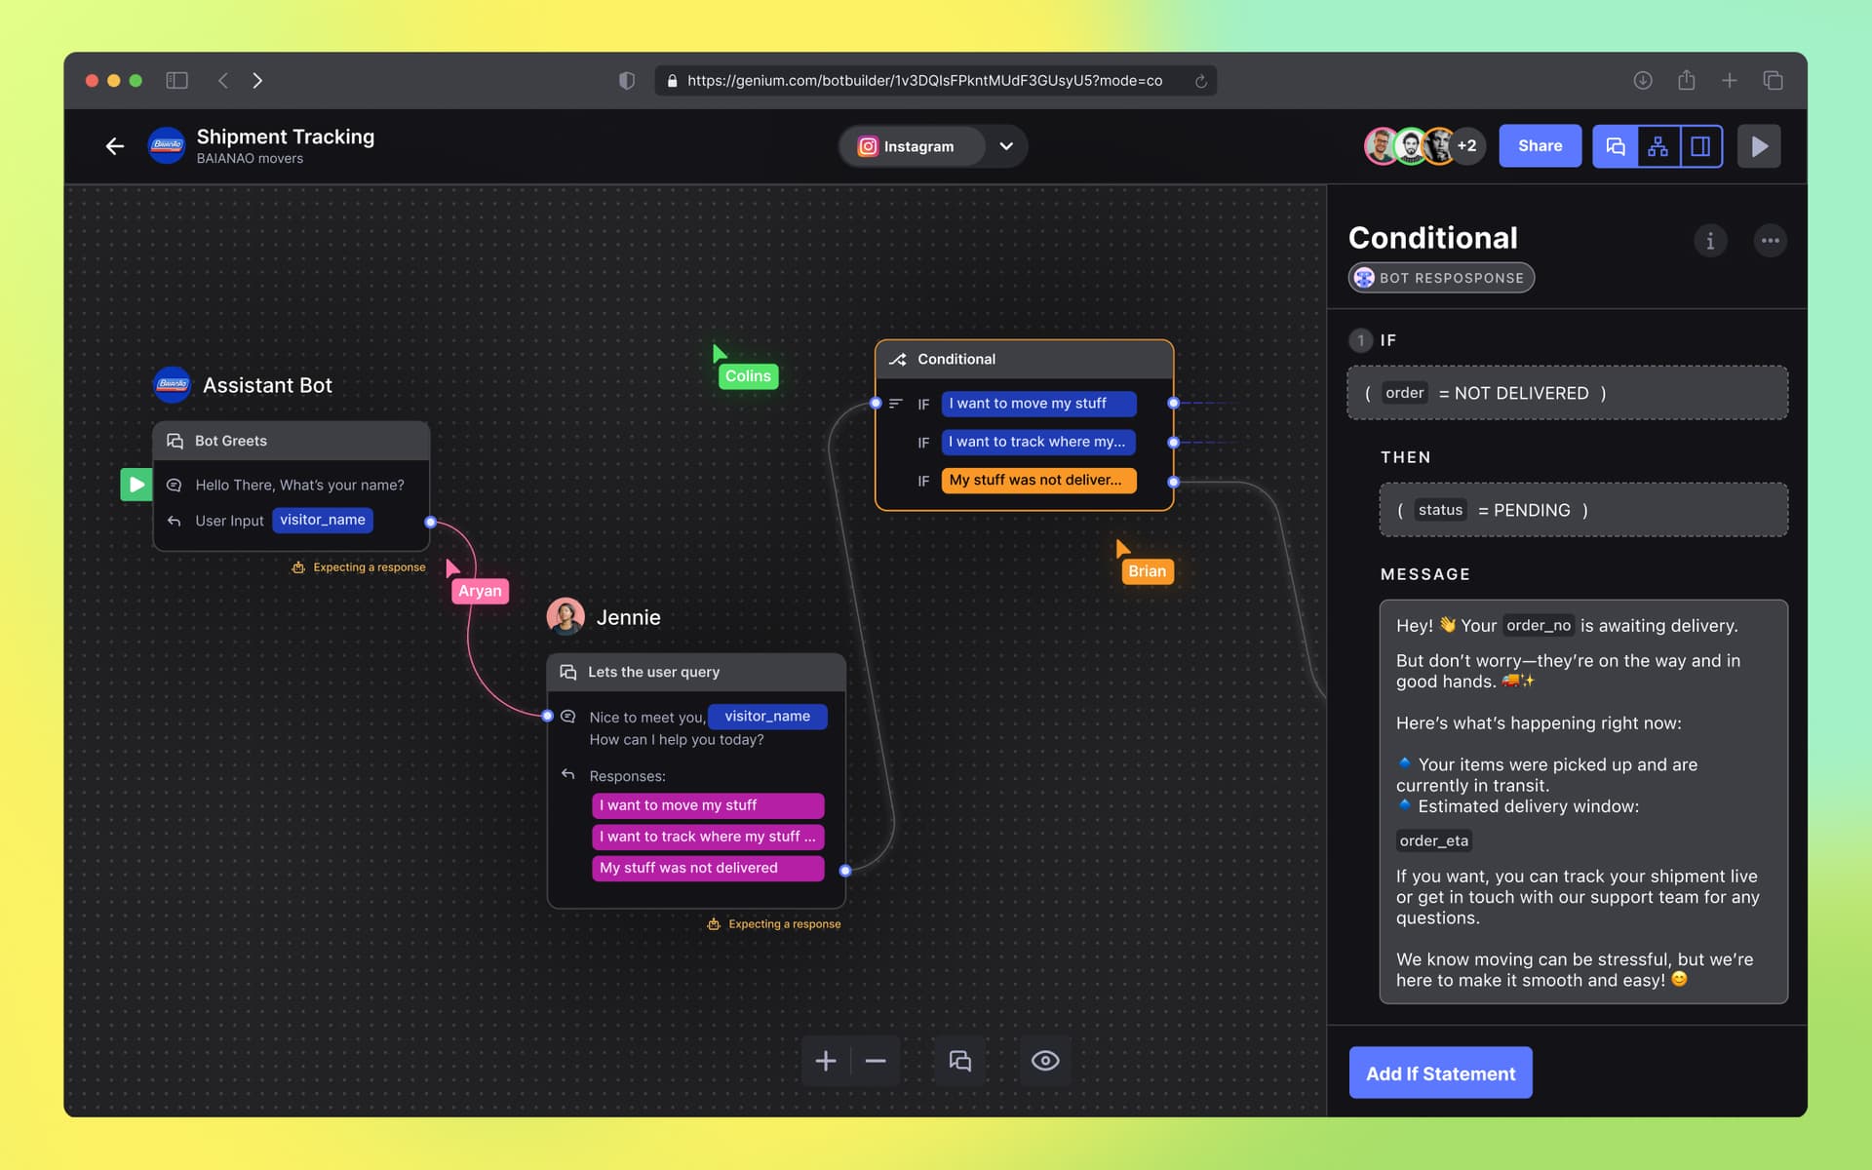This screenshot has width=1872, height=1170.
Task: Open the Conditional info icon
Action: coord(1710,241)
